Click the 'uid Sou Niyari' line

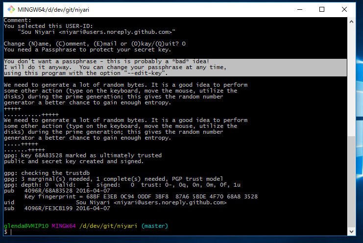pyautogui.click(x=115, y=202)
